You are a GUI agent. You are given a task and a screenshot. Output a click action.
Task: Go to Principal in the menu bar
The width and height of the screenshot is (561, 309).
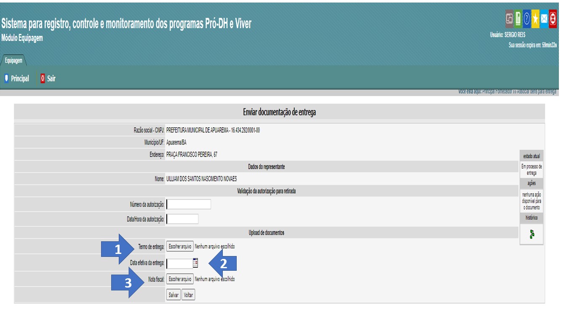20,79
